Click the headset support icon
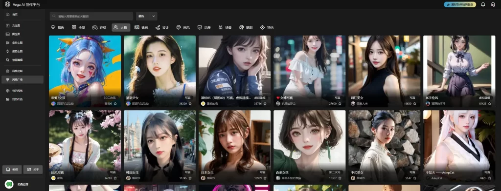501x191 pixels. [493, 4]
